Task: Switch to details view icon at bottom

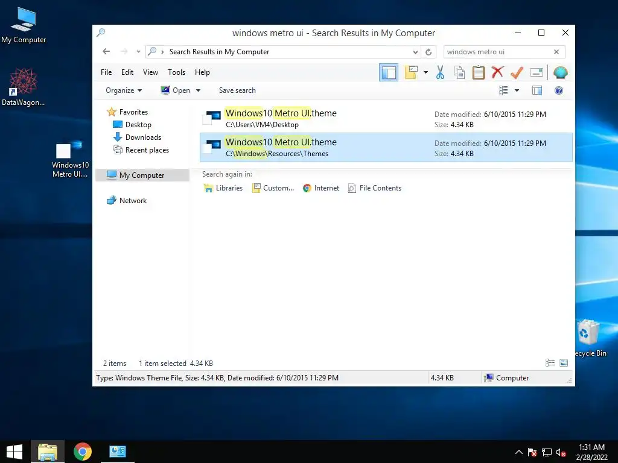Action: coord(550,363)
